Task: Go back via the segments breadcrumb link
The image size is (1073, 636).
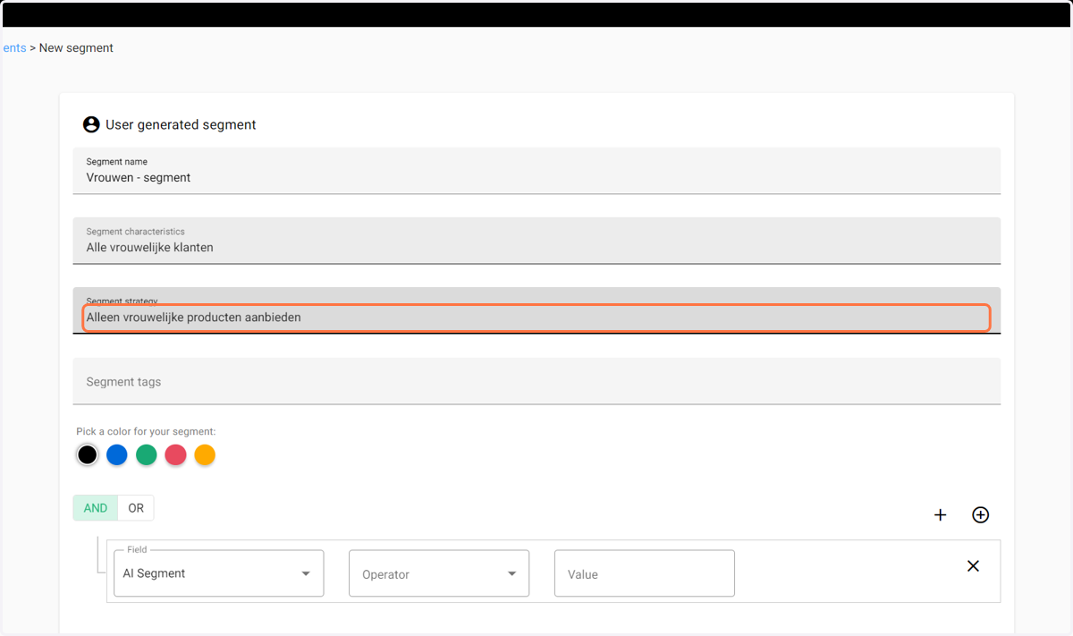Action: [x=14, y=47]
